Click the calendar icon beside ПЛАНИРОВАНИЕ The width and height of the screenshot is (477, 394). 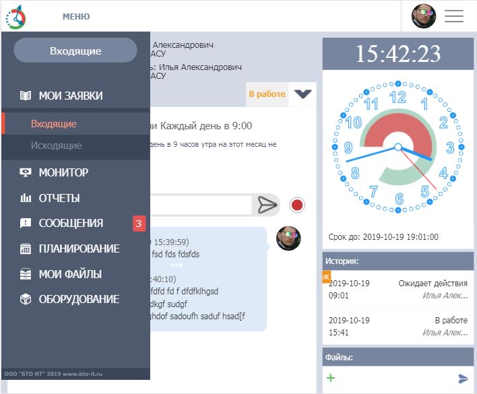click(26, 249)
